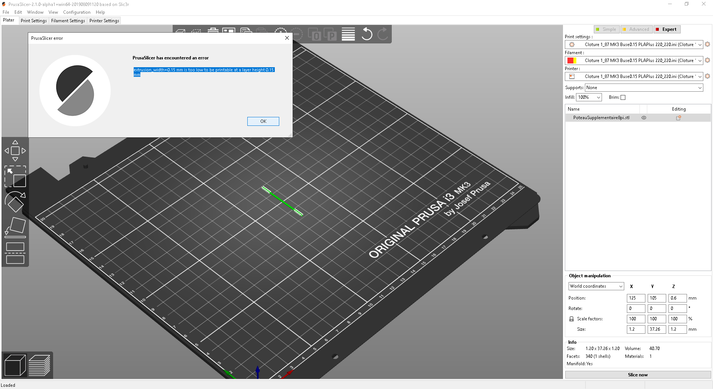The image size is (713, 389).
Task: Open the Help menu
Action: [100, 12]
